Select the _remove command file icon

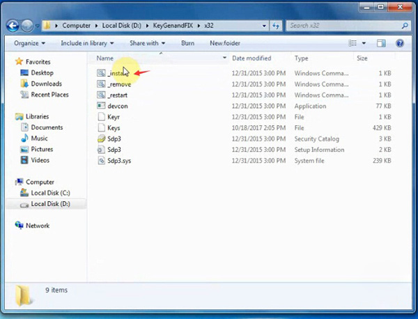pos(101,84)
